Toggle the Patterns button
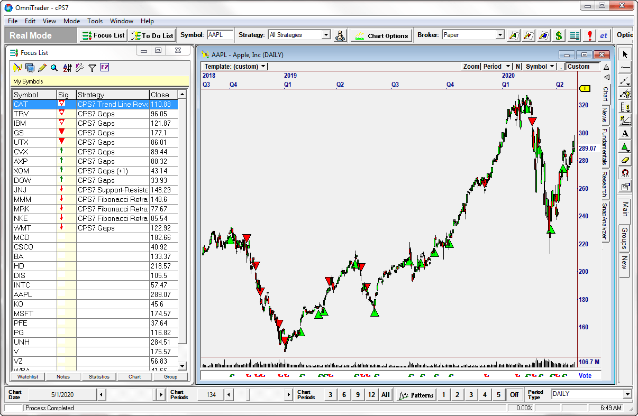The image size is (638, 416). (416, 394)
